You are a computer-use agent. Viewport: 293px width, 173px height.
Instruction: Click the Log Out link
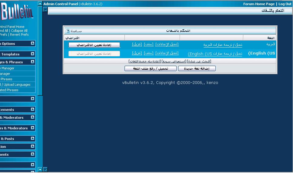pos(285,4)
